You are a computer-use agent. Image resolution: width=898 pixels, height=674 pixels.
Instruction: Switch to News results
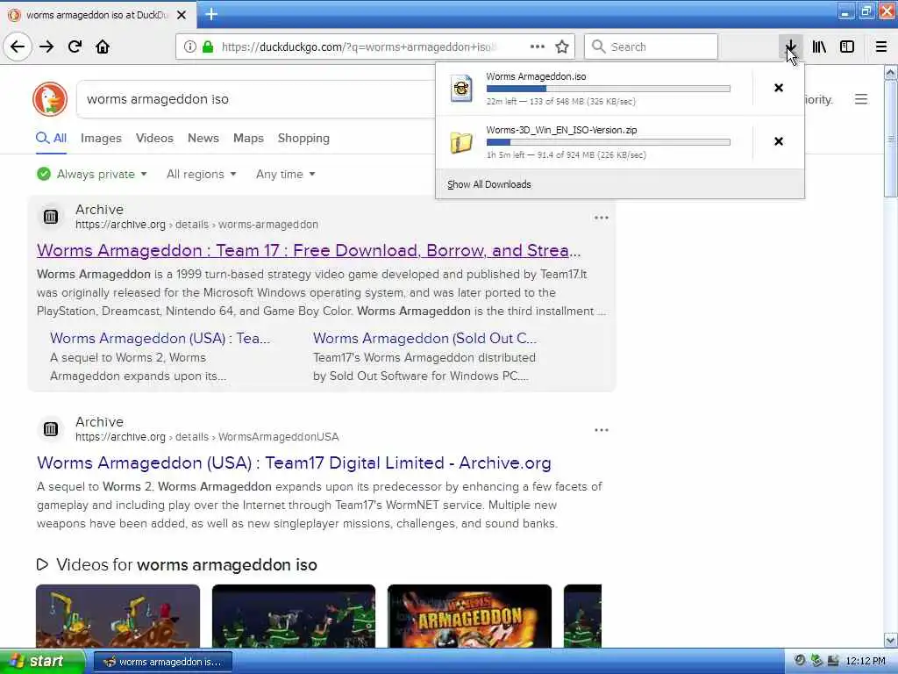tap(203, 138)
